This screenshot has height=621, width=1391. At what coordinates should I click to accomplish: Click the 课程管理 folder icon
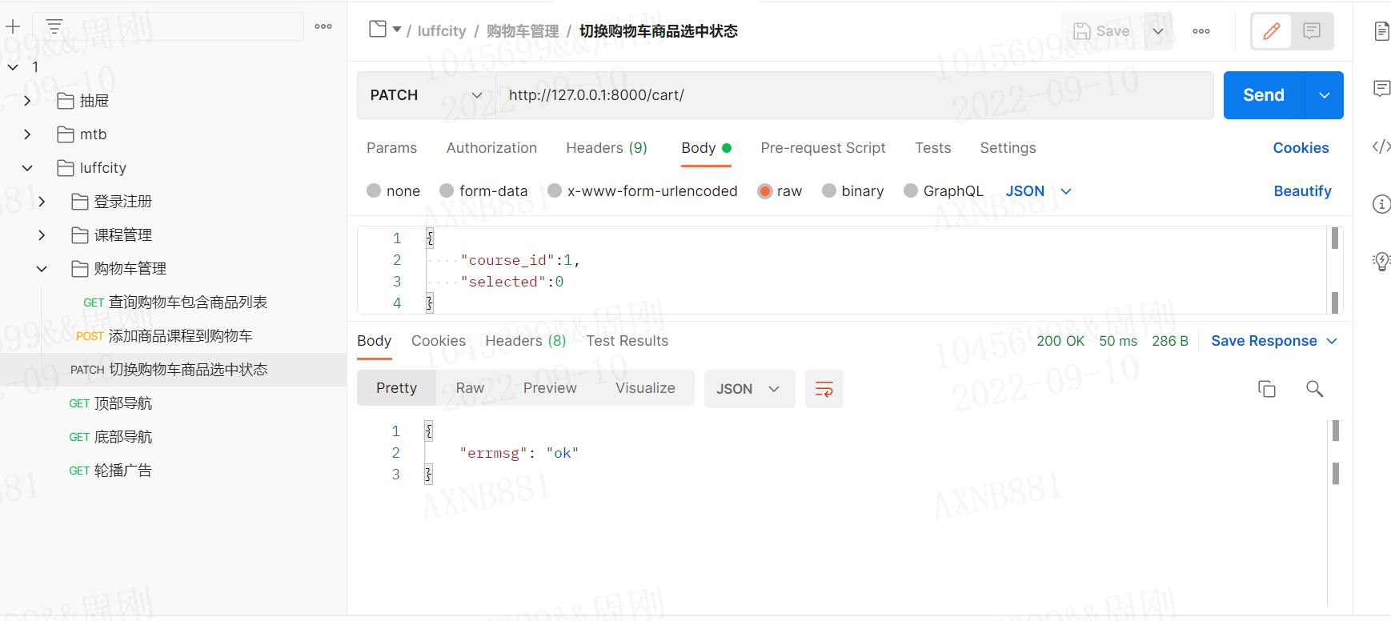tap(80, 235)
